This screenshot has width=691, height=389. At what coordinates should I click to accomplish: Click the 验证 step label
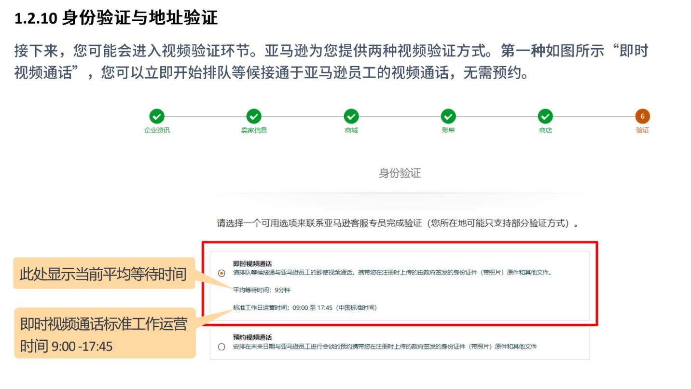click(642, 130)
